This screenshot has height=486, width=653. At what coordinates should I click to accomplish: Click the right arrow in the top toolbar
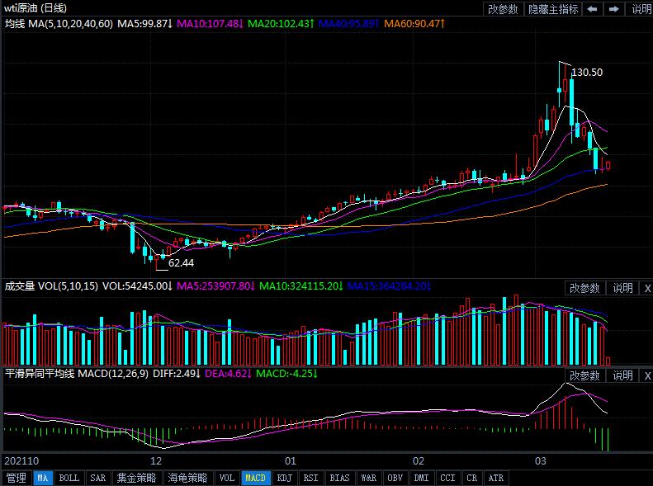pyautogui.click(x=614, y=9)
